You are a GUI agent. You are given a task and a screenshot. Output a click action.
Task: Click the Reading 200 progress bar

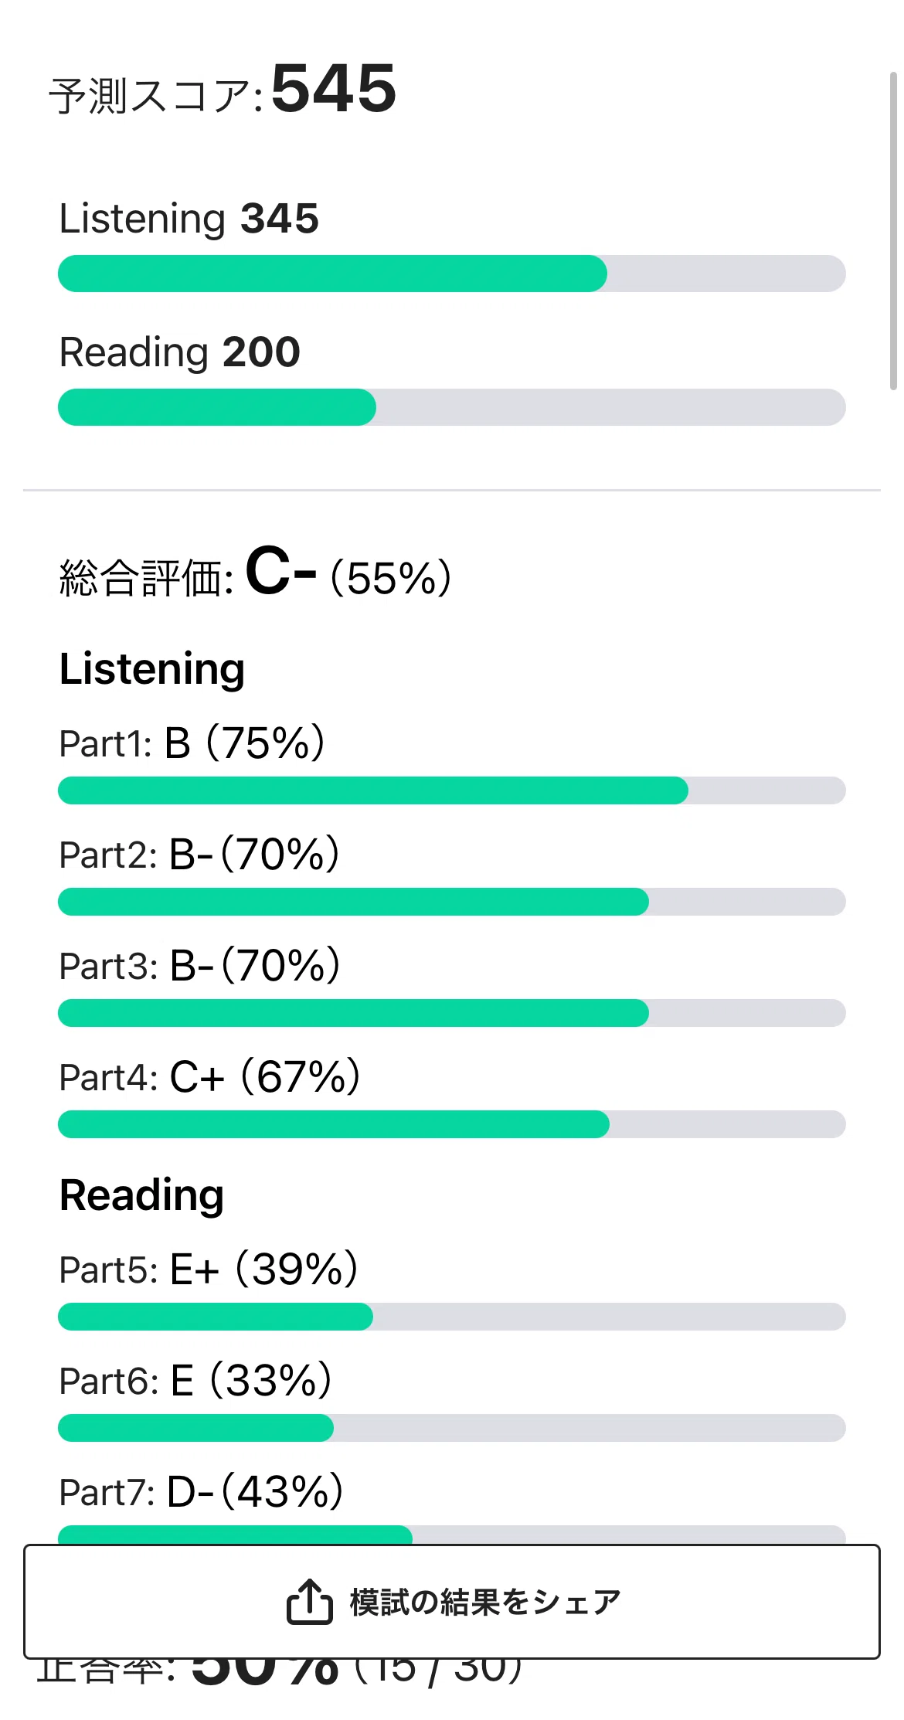[x=452, y=407]
